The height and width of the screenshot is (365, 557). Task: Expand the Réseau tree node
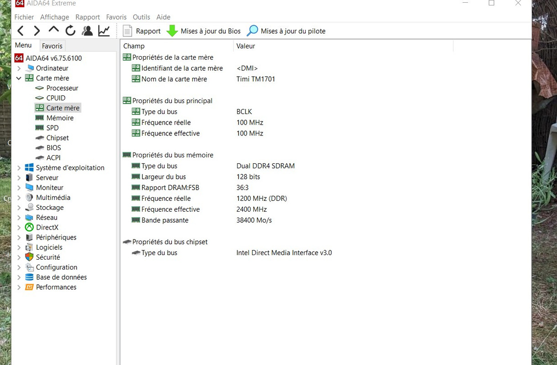[x=19, y=218]
